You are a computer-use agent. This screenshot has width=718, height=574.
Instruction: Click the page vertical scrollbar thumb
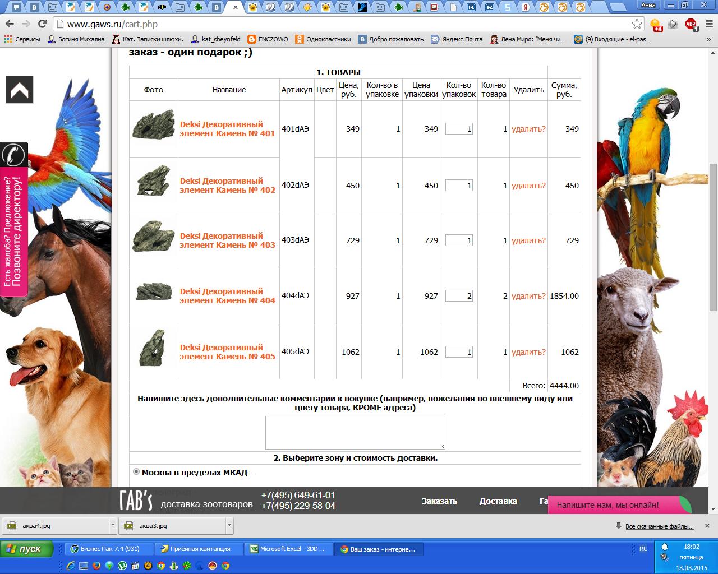(713, 235)
